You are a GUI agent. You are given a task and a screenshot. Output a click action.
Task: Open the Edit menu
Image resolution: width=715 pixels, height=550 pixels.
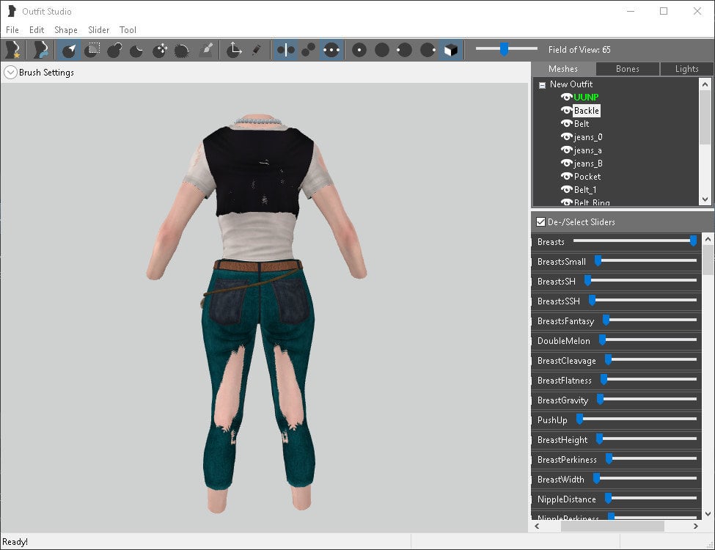coord(37,30)
